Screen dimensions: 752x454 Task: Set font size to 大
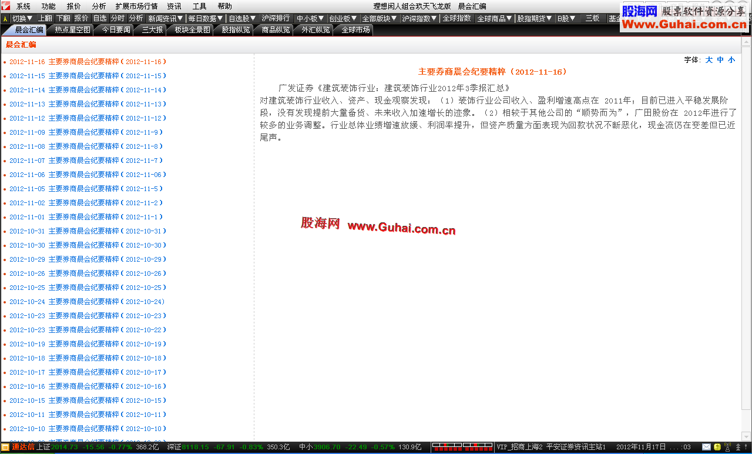[x=709, y=60]
